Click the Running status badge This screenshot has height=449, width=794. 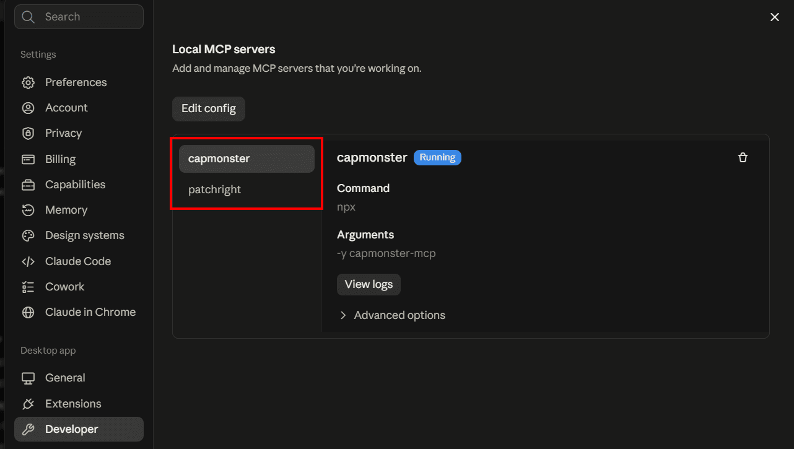437,157
